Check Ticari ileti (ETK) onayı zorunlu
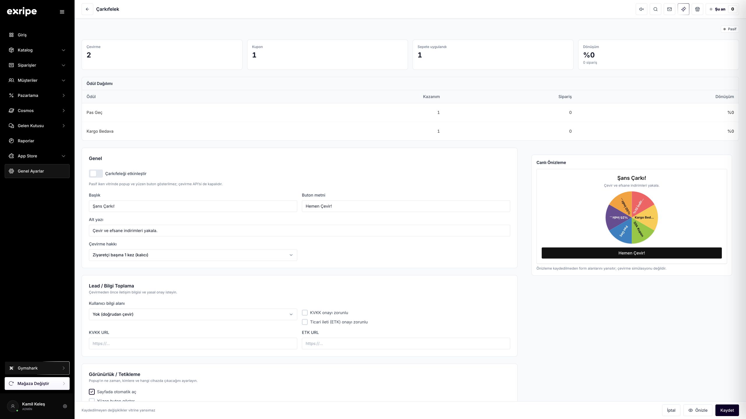 [305, 322]
